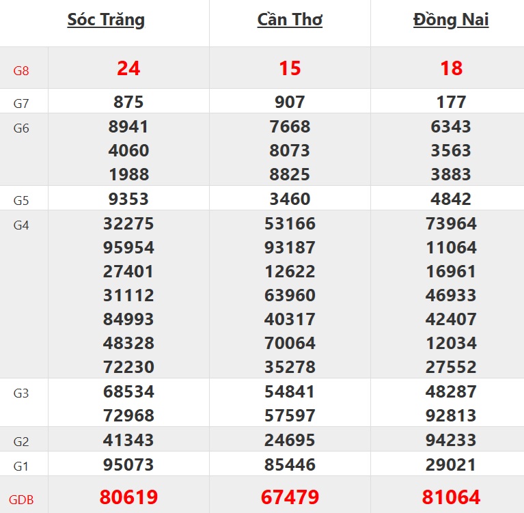The width and height of the screenshot is (524, 513).
Task: Click Cần Thơ G5 number 3460
Action: point(290,199)
